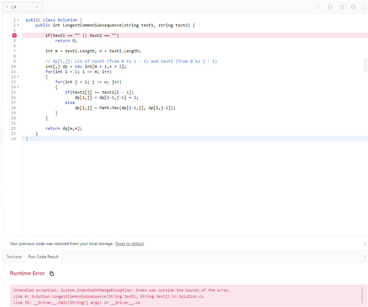Click the 'Unhandled exception' error message line

[122, 290]
